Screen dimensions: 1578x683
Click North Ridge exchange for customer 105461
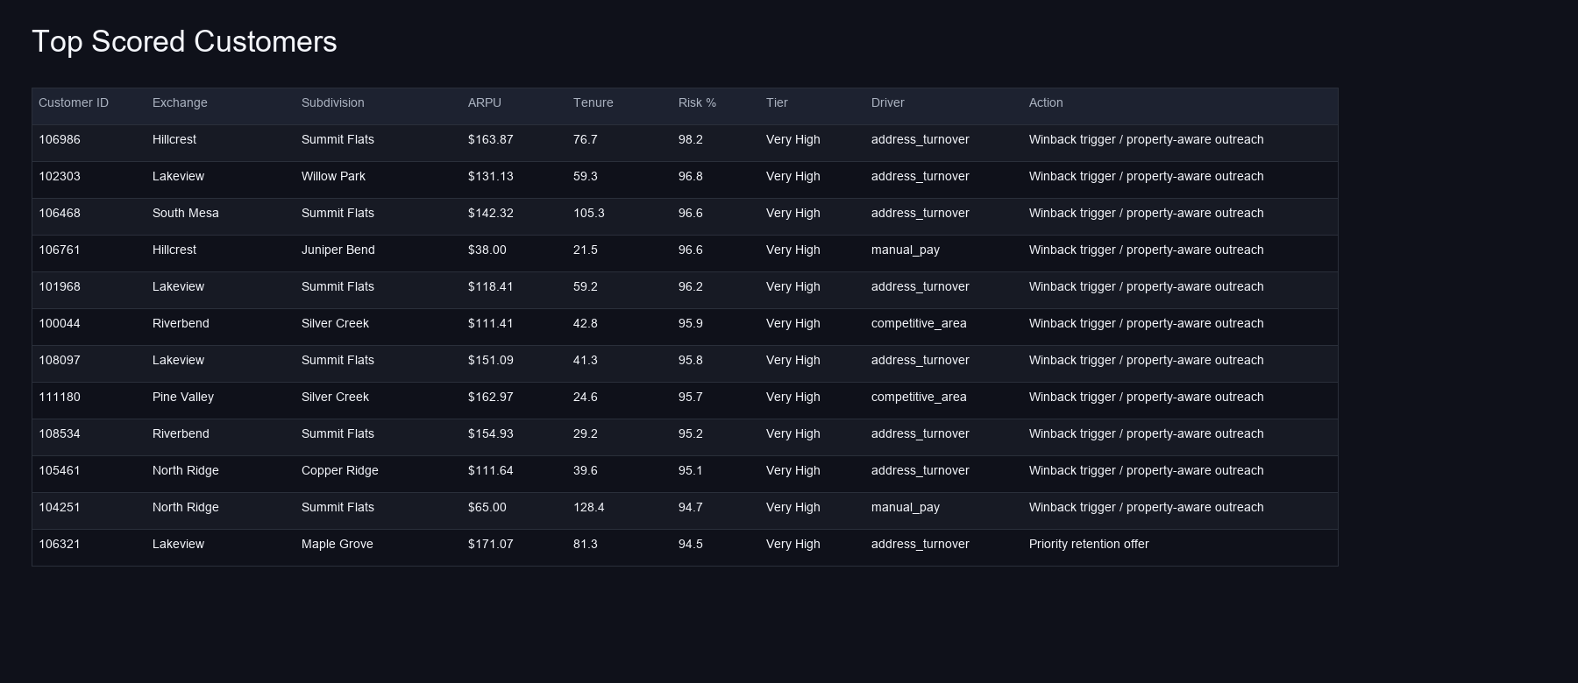pyautogui.click(x=186, y=470)
